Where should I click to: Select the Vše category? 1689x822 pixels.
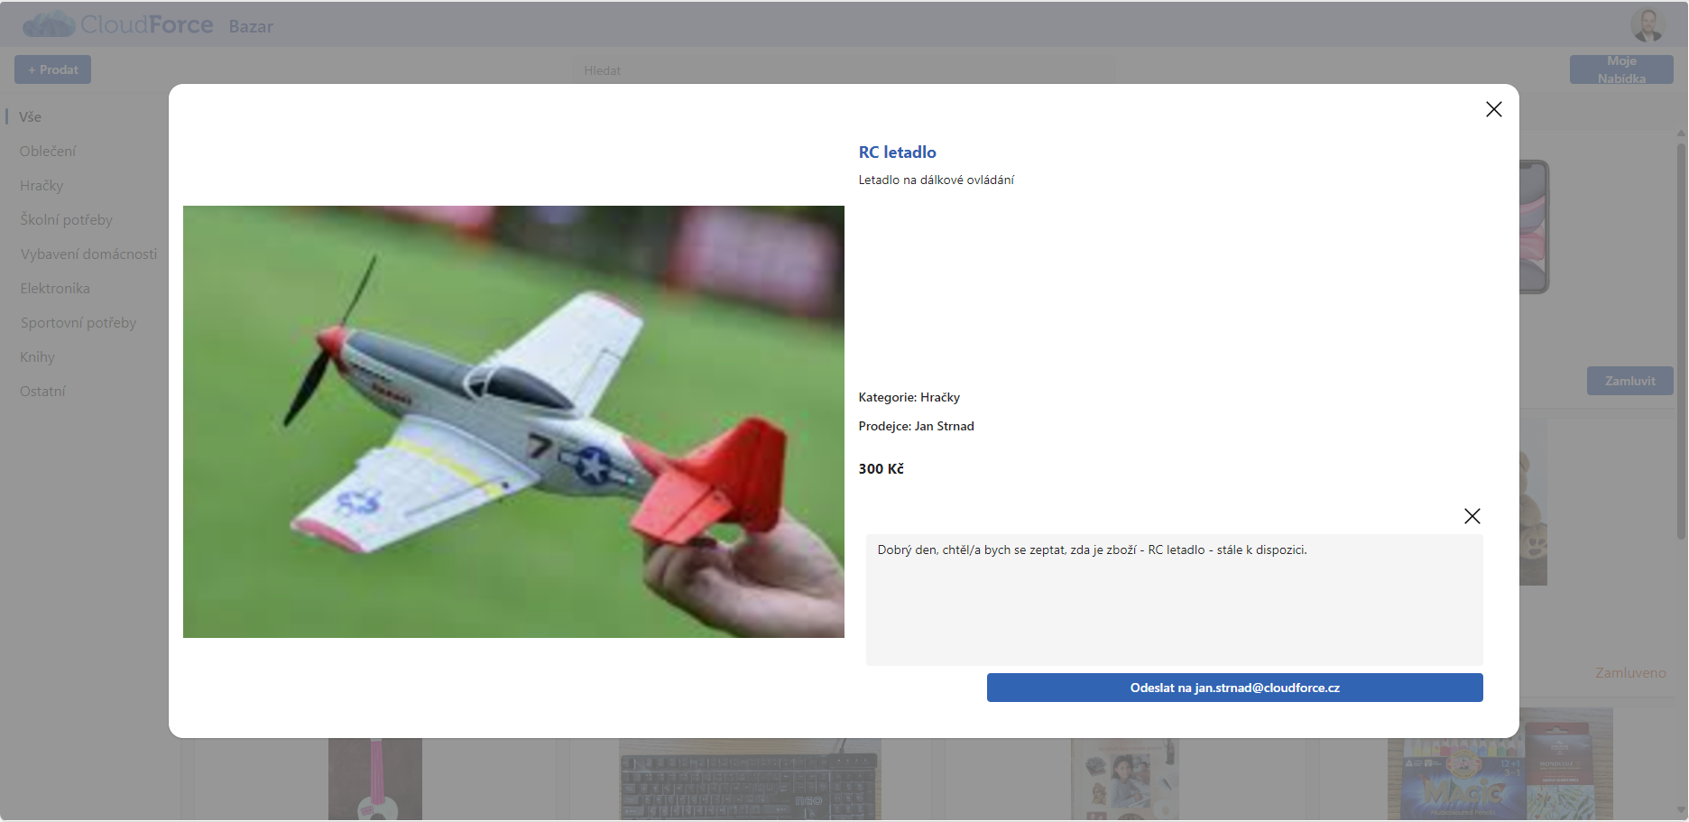coord(31,117)
